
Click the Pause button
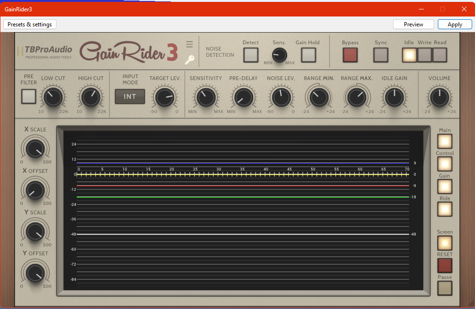point(445,288)
